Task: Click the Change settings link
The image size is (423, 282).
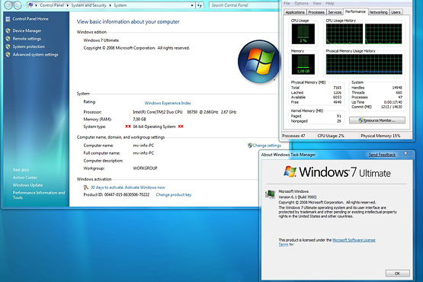Action: 267,146
